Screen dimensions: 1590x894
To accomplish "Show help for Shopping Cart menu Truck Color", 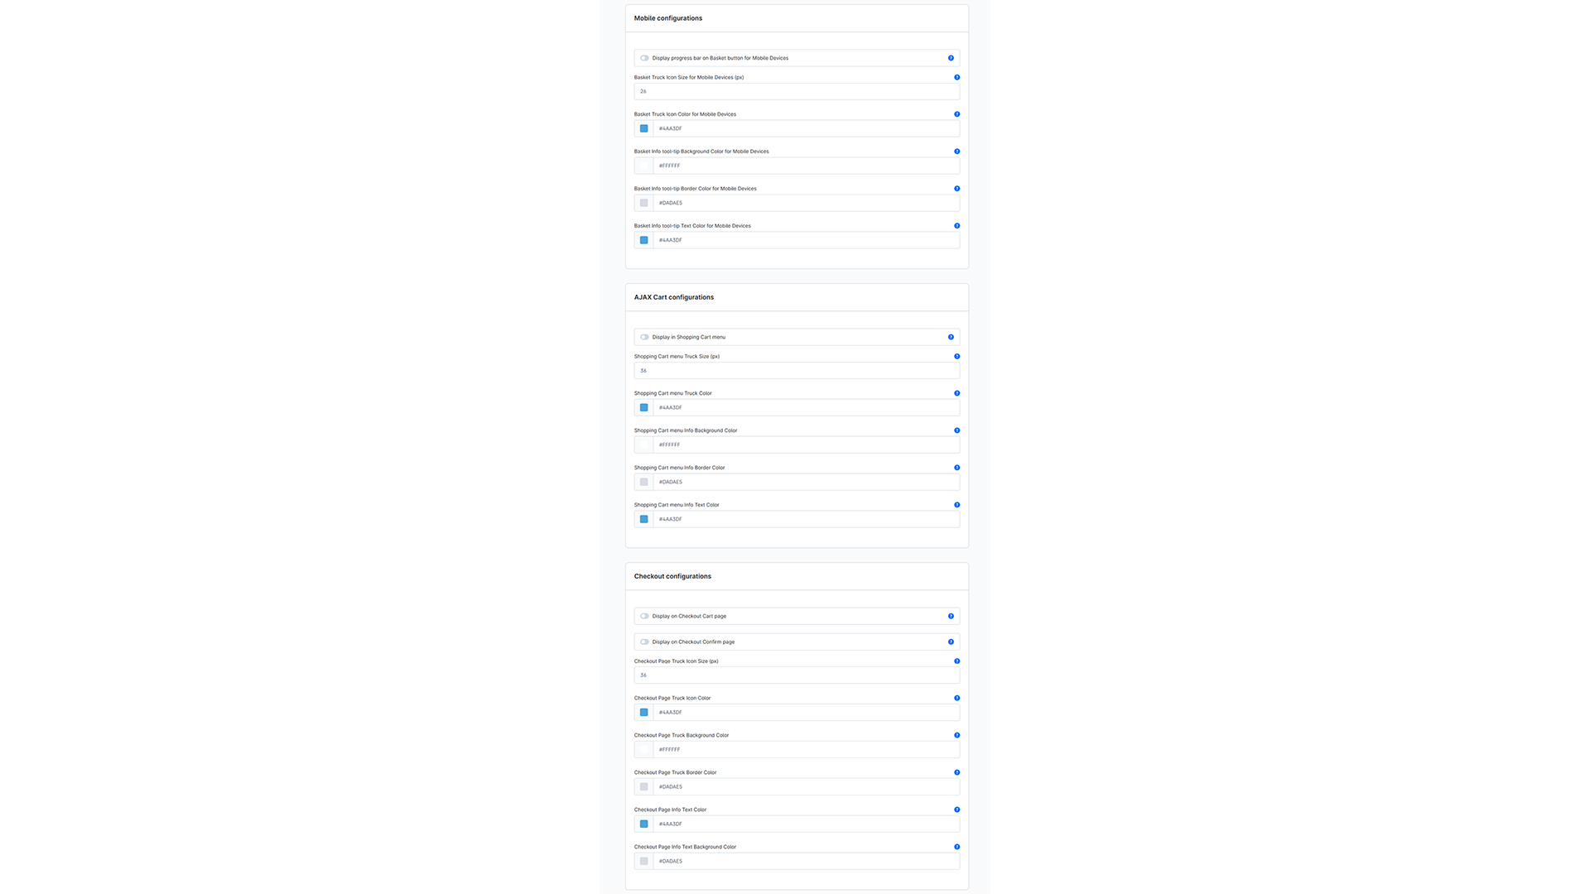I will pyautogui.click(x=956, y=393).
